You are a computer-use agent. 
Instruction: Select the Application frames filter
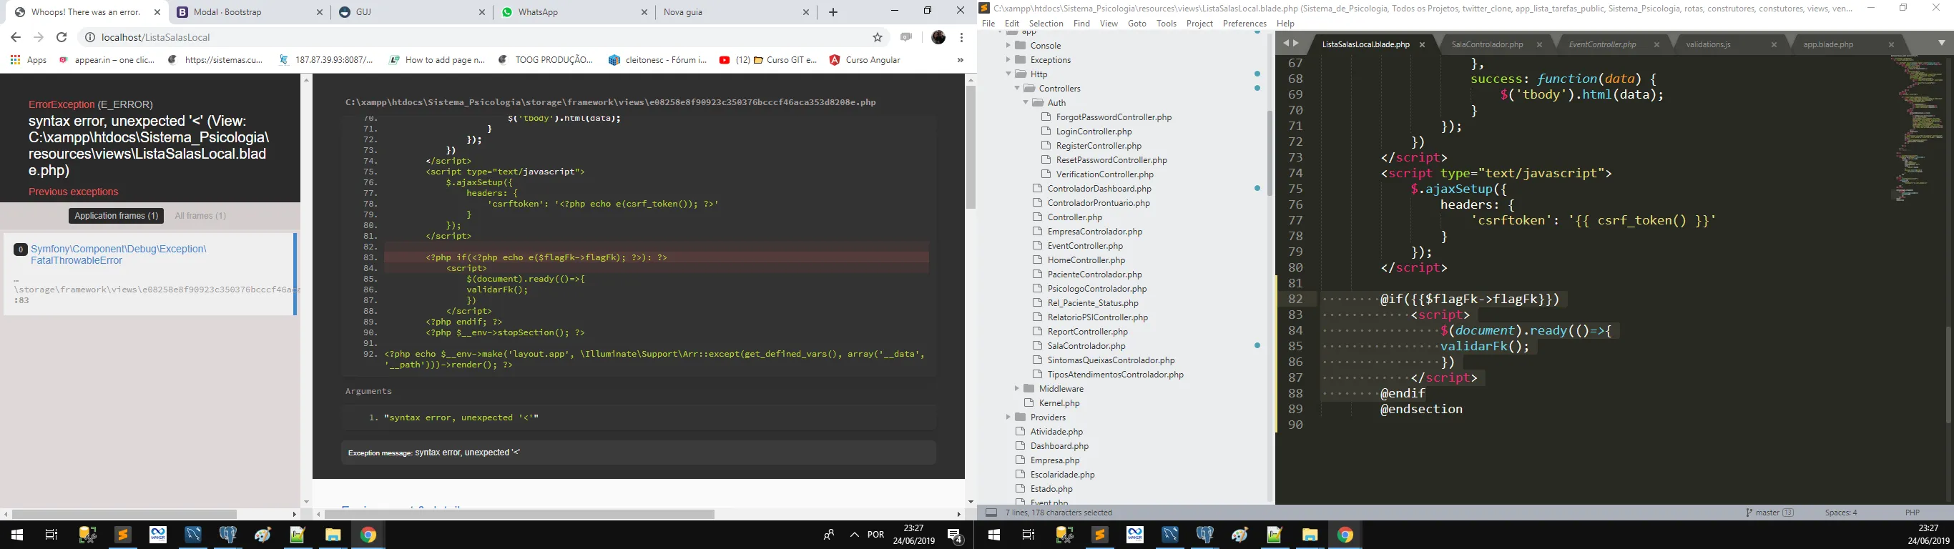[116, 216]
